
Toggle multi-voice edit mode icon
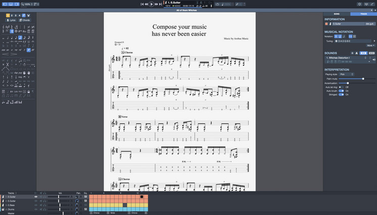point(24,15)
